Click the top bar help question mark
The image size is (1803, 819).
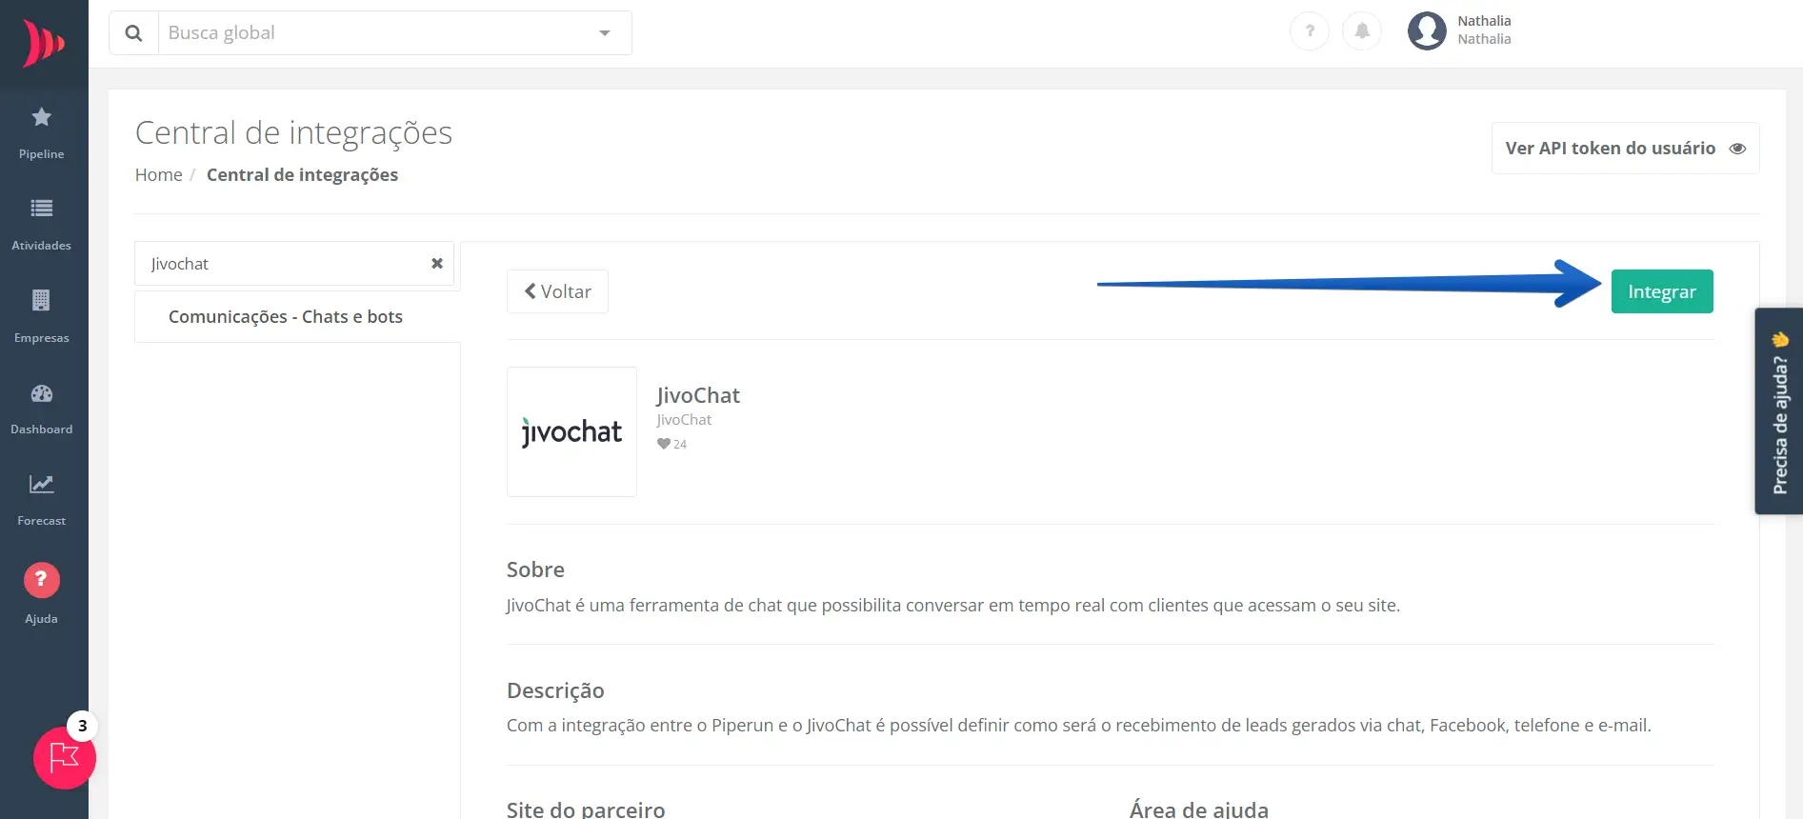[x=1310, y=31]
